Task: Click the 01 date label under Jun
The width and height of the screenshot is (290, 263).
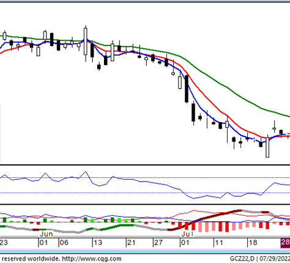Action: (43, 243)
